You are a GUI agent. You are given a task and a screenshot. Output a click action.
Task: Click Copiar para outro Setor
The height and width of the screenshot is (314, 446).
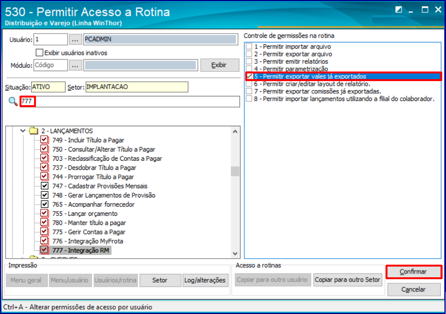(348, 280)
